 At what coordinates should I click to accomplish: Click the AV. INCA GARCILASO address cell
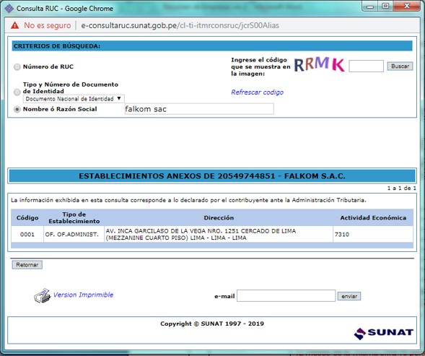pyautogui.click(x=219, y=235)
